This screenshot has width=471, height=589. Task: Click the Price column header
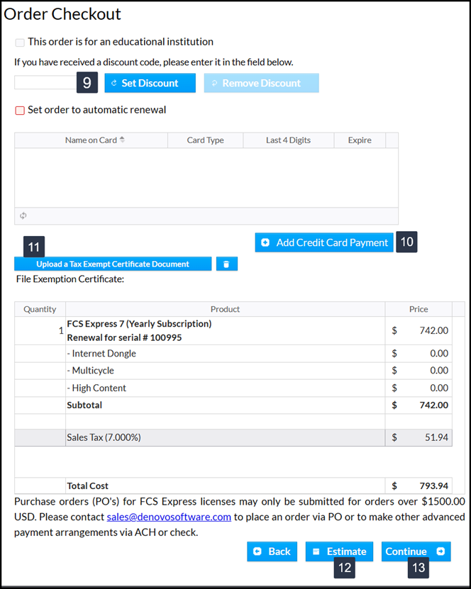[419, 309]
